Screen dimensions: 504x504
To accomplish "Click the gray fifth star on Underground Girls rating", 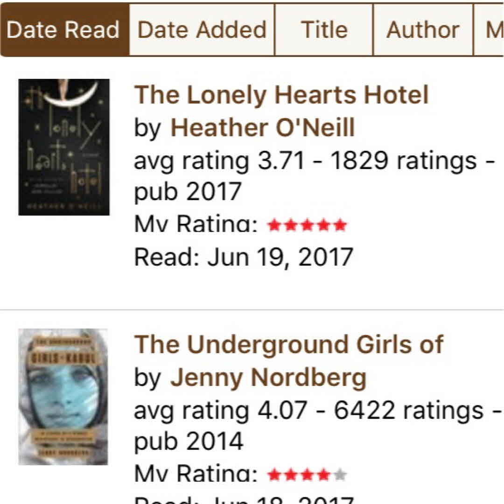I will (340, 476).
